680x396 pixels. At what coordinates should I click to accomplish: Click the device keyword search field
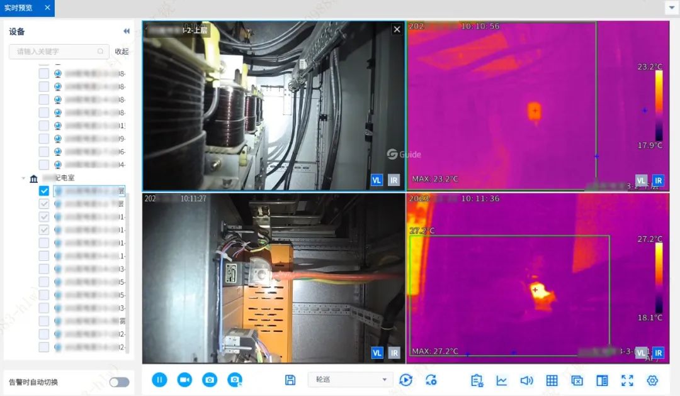[x=55, y=52]
